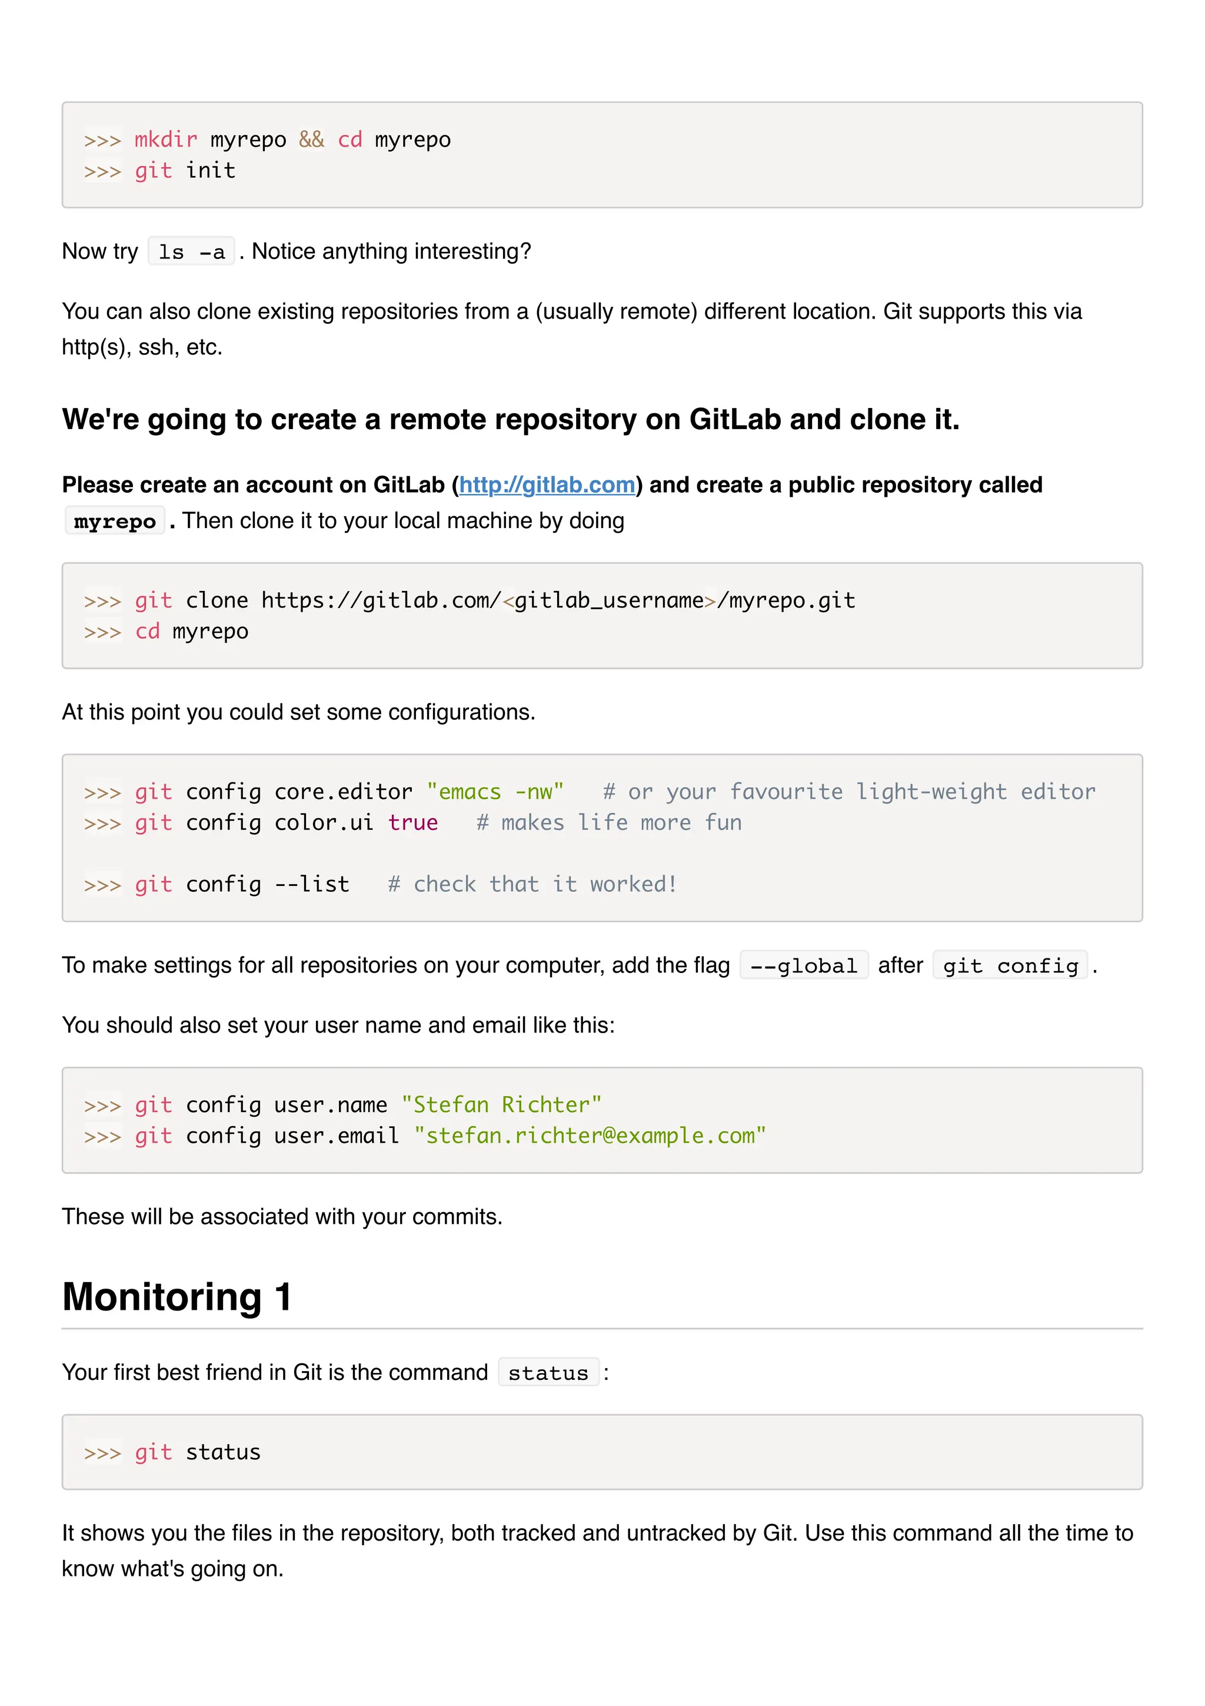This screenshot has height=1706, width=1205.
Task: Click the heading about creating a remote repository
Action: 511,420
